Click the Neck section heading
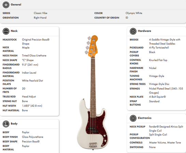186x153 pixels. tap(14, 31)
